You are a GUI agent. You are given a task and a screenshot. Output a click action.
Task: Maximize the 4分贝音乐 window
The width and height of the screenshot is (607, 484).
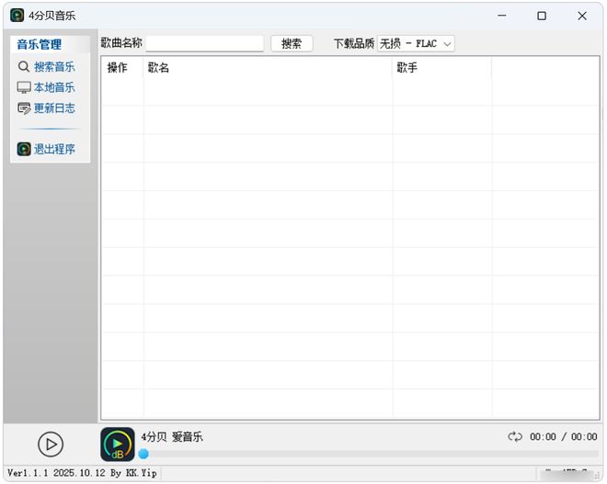coord(542,16)
